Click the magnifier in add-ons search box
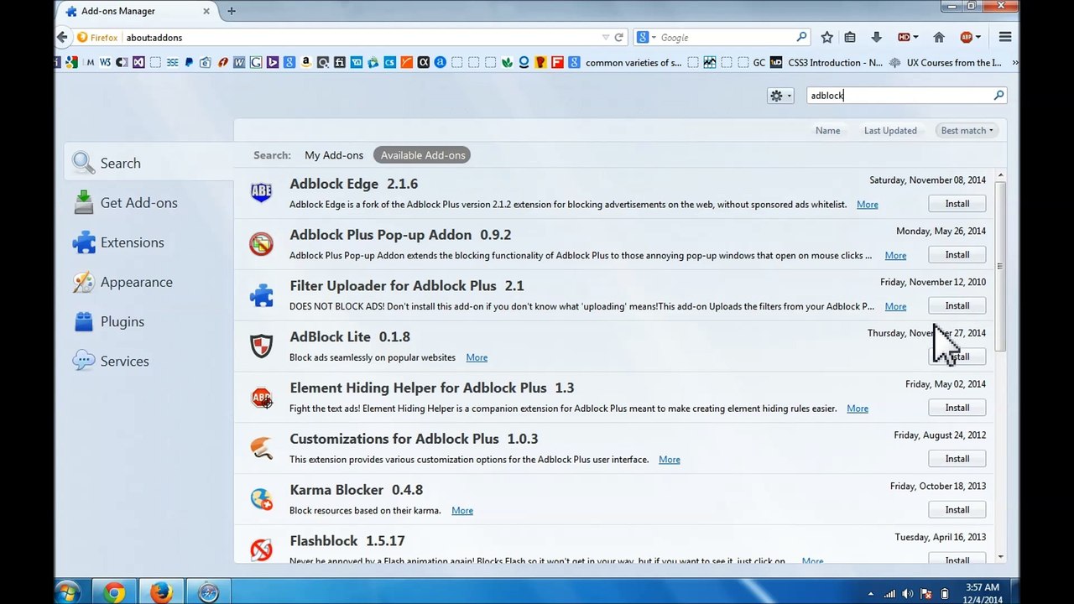The image size is (1074, 604). point(998,96)
